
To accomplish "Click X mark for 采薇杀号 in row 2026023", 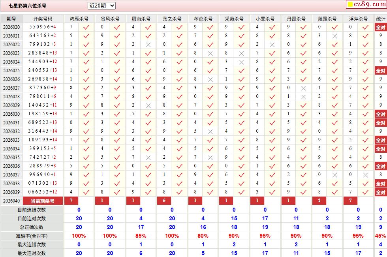I will (241, 54).
